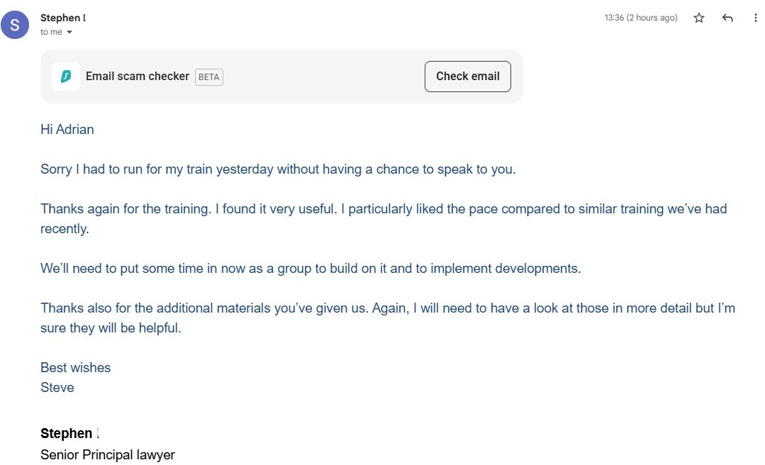Open sender profile via the S avatar
The width and height of the screenshot is (765, 465).
[15, 25]
